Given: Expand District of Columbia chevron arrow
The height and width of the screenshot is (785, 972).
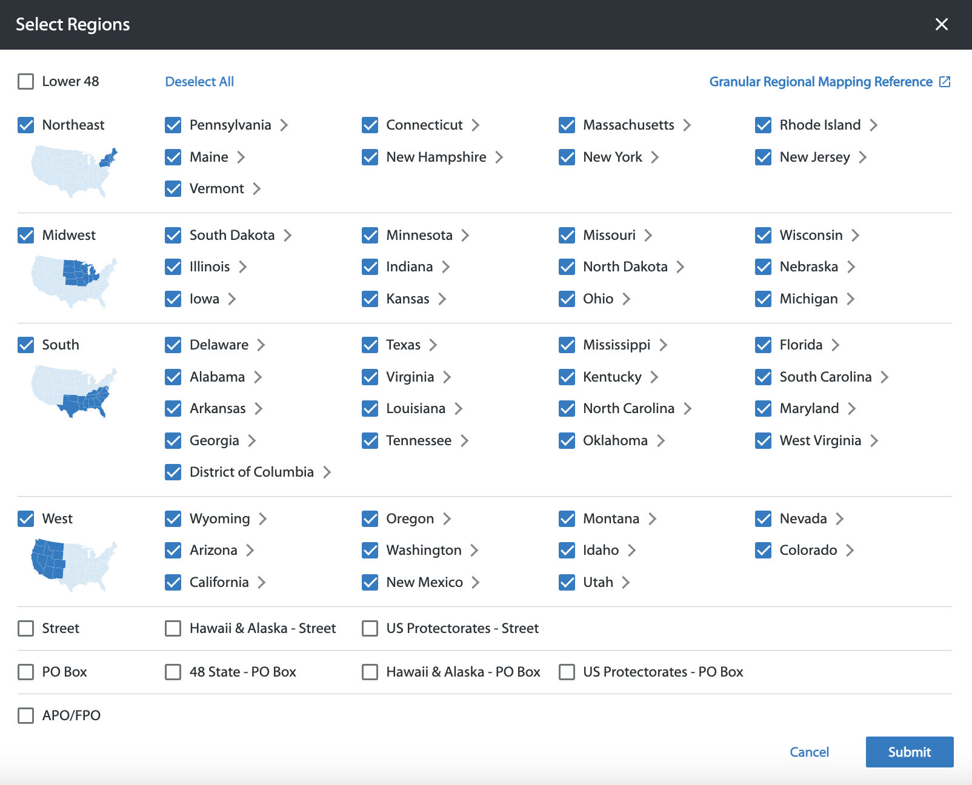Looking at the screenshot, I should [x=327, y=472].
